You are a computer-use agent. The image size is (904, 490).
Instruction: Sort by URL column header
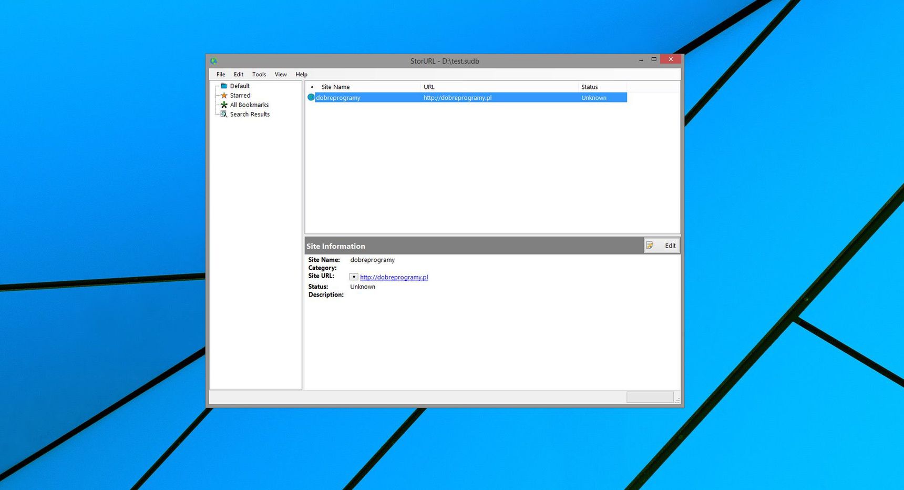tap(499, 87)
